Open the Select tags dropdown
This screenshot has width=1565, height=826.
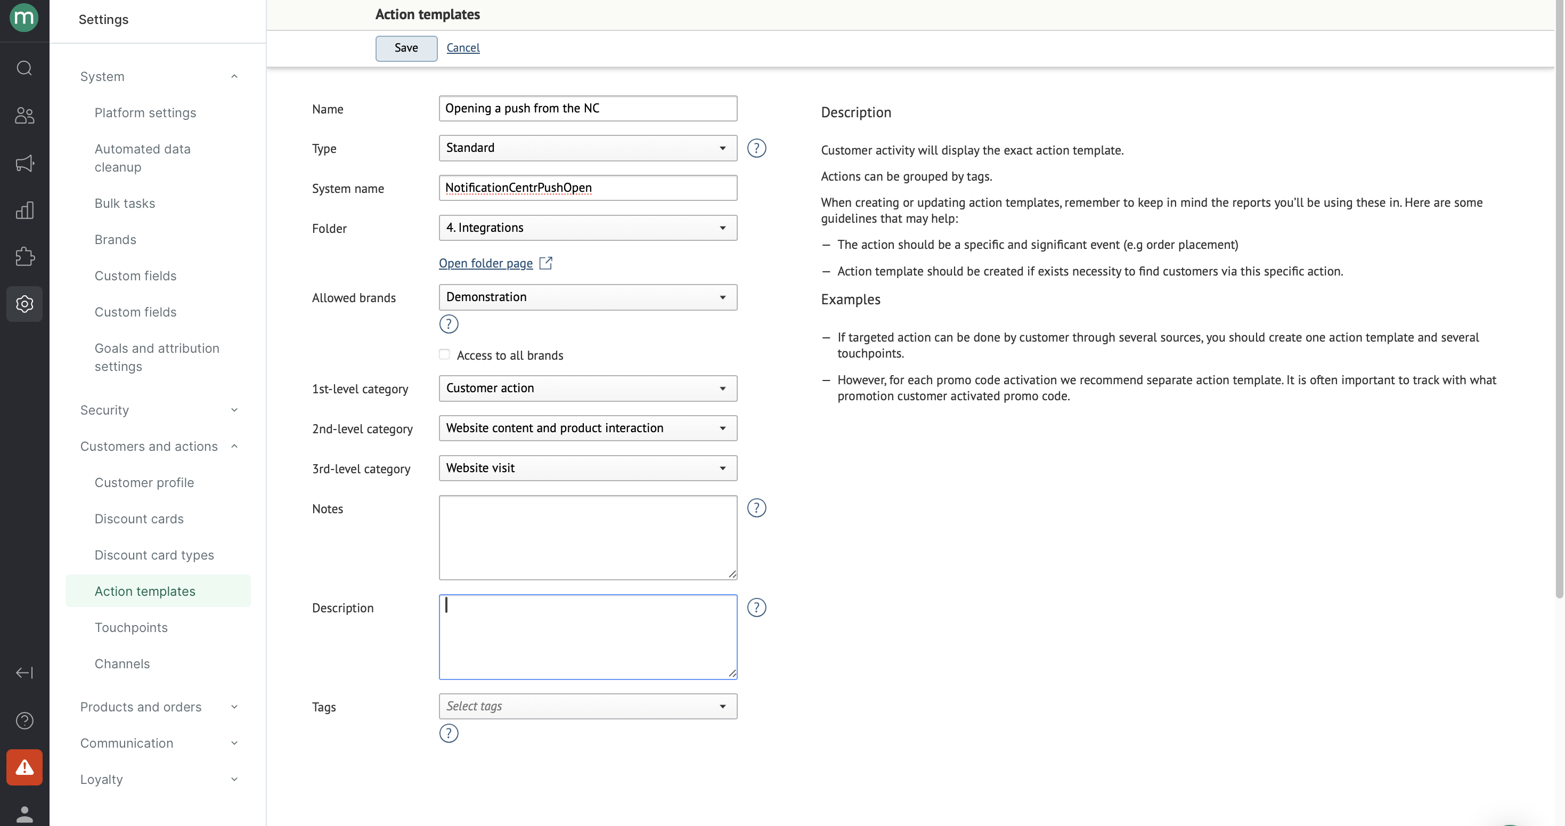coord(588,706)
